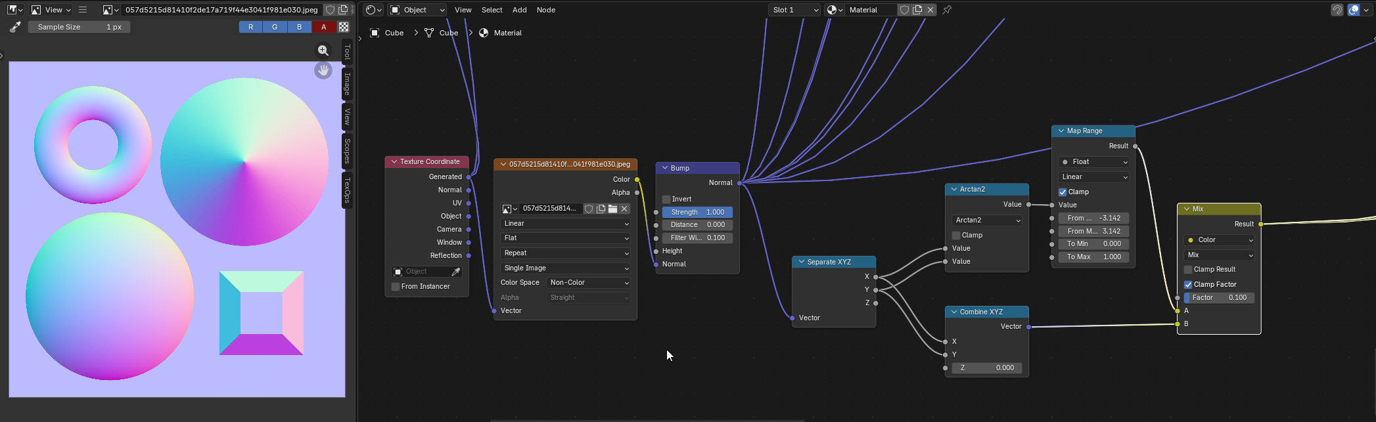The height and width of the screenshot is (422, 1376).
Task: Open image file folder icon in texture node
Action: tap(612, 209)
